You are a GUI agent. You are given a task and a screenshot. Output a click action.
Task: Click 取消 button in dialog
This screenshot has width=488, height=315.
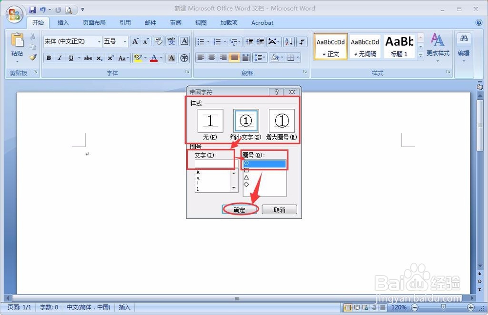click(x=279, y=210)
